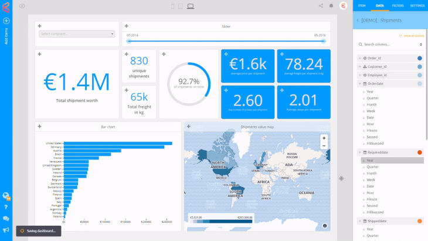The image size is (428, 241).
Task: Select Quarter under Orderdate
Action: point(372,99)
